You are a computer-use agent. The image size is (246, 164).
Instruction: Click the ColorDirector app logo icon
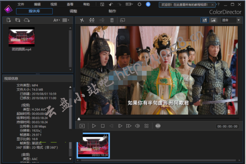(8, 9)
